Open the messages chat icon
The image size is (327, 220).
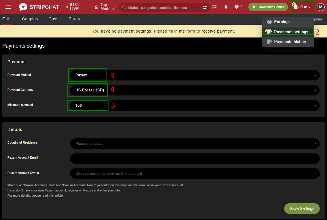[214, 7]
